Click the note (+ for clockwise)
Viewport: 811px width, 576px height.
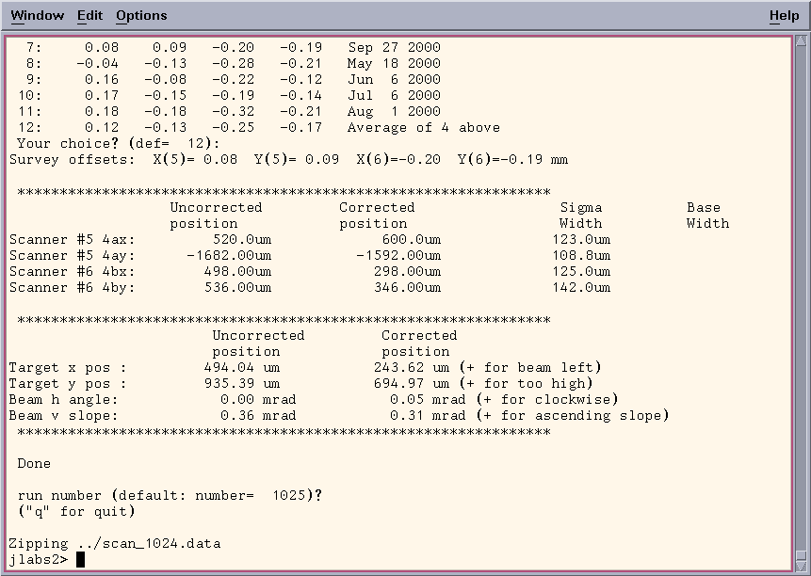547,400
